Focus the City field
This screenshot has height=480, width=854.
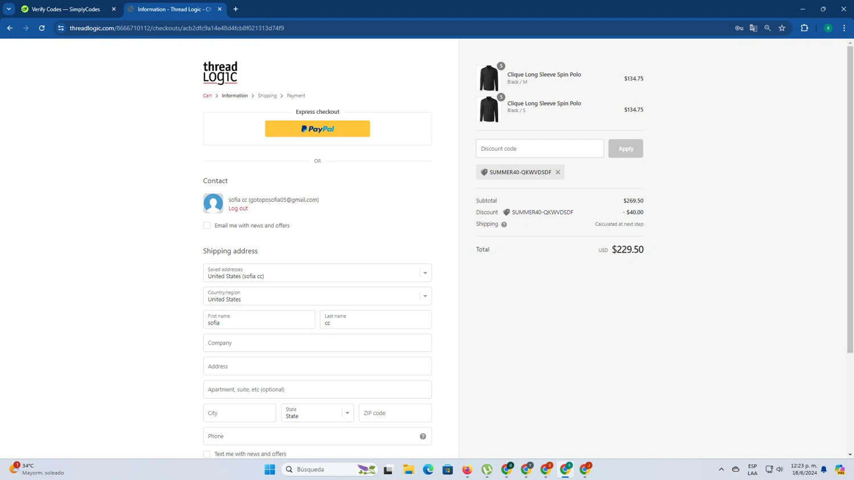coord(240,413)
